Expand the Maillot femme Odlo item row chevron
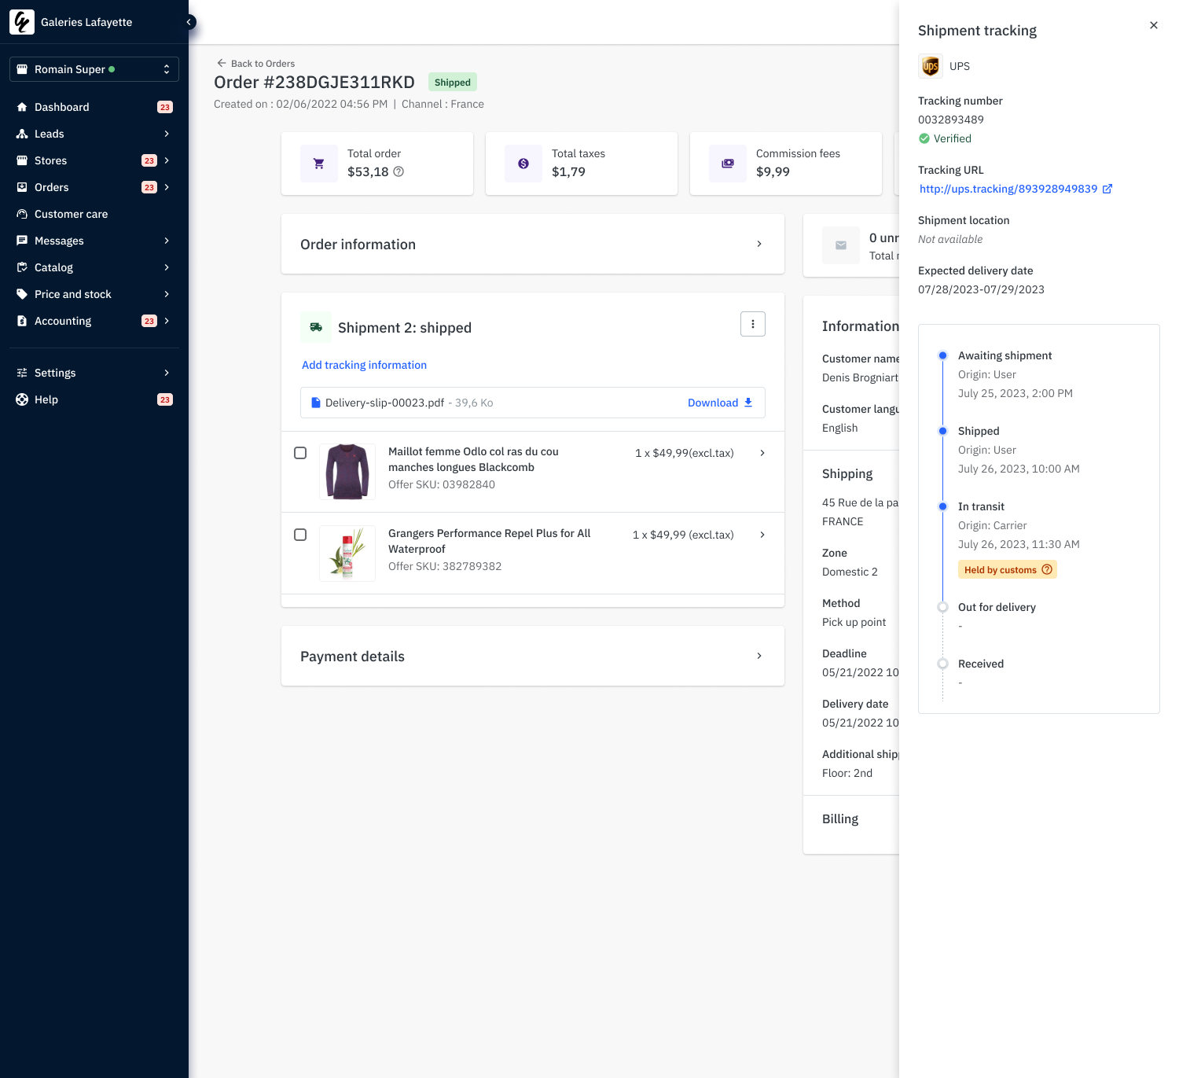 762,453
